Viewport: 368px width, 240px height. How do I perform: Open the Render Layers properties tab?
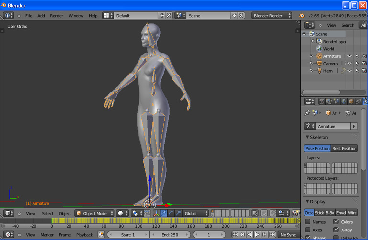pos(329,101)
